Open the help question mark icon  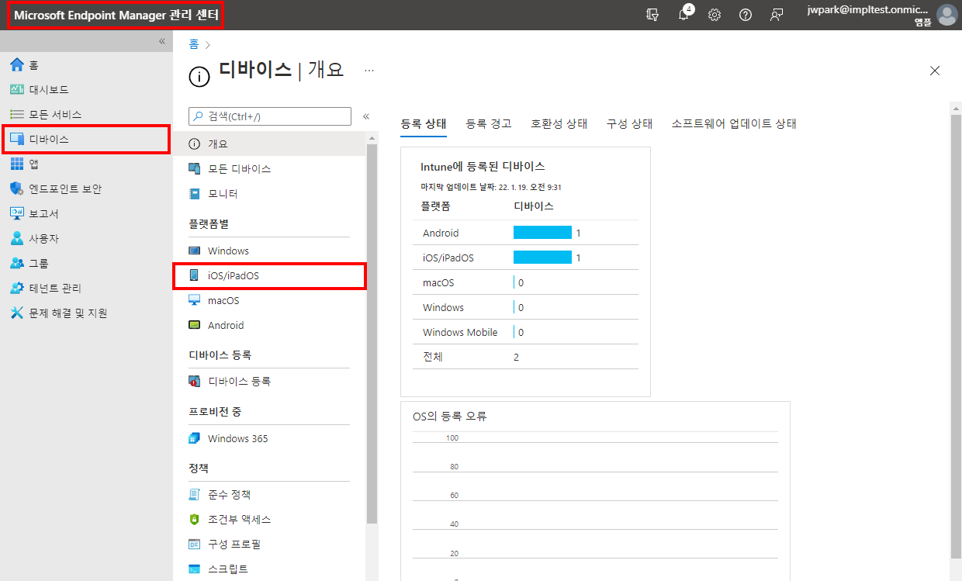pyautogui.click(x=746, y=15)
